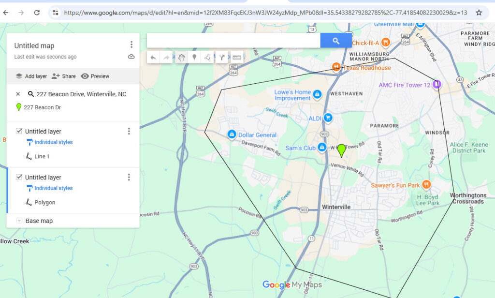The width and height of the screenshot is (495, 298).
Task: Click the Undo arrow in map toolbar
Action: (x=153, y=58)
